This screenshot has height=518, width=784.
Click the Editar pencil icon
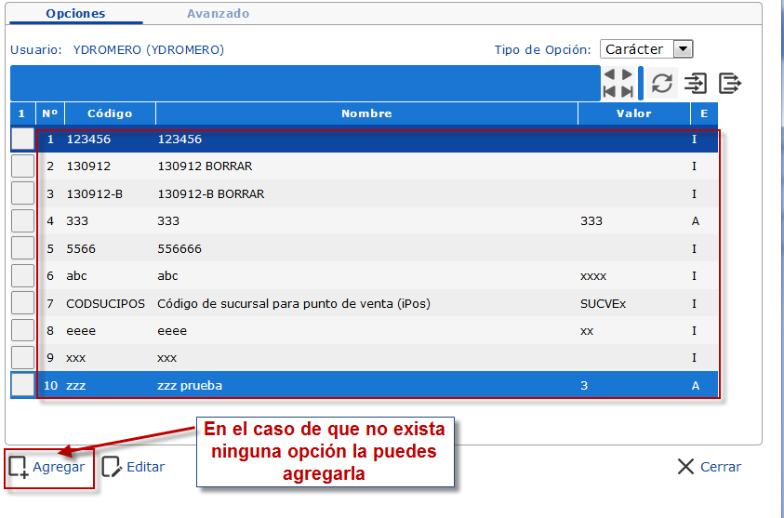(112, 467)
